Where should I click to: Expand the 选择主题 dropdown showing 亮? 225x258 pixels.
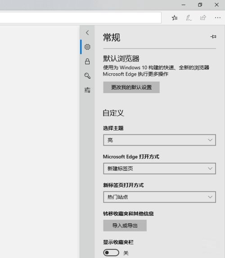point(159,140)
